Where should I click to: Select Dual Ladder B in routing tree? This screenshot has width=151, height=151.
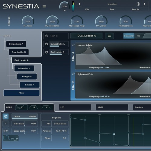19,52
